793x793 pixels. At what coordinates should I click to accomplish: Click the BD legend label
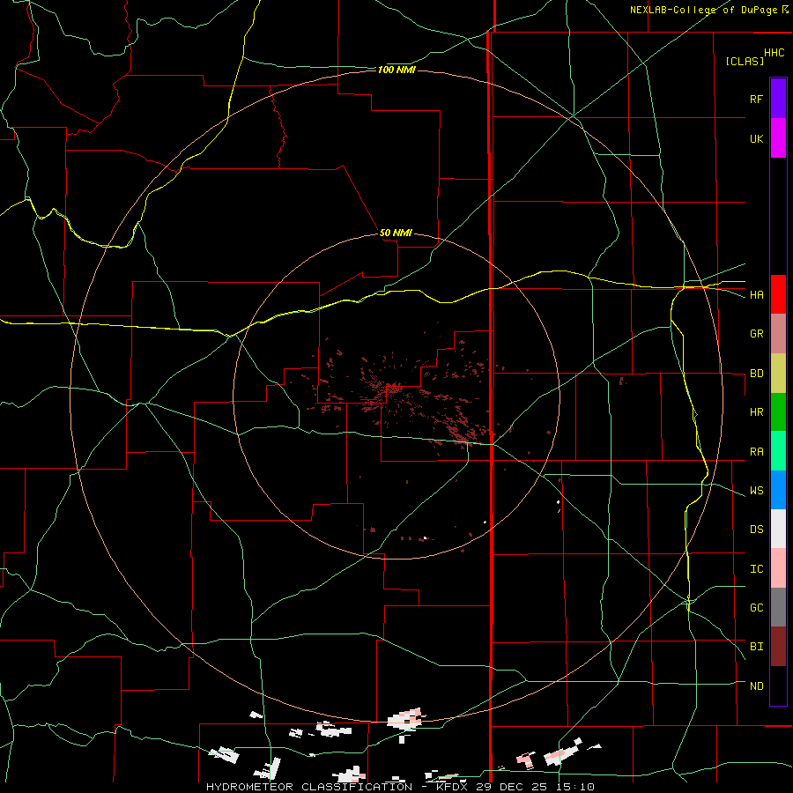coord(756,373)
